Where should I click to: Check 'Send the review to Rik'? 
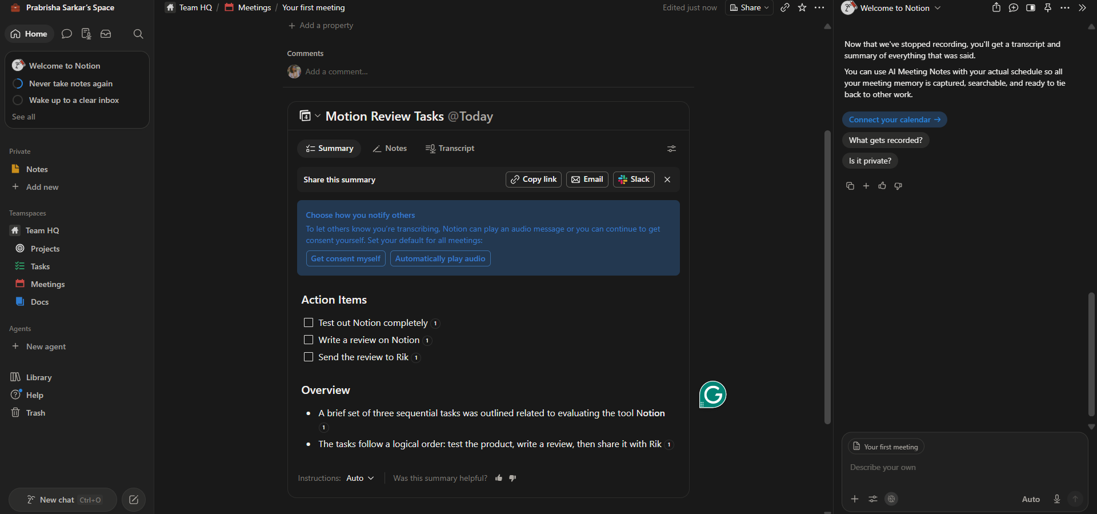point(309,357)
